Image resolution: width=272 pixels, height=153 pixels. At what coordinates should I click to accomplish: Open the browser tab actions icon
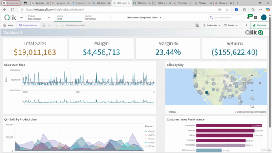(x=25, y=3)
